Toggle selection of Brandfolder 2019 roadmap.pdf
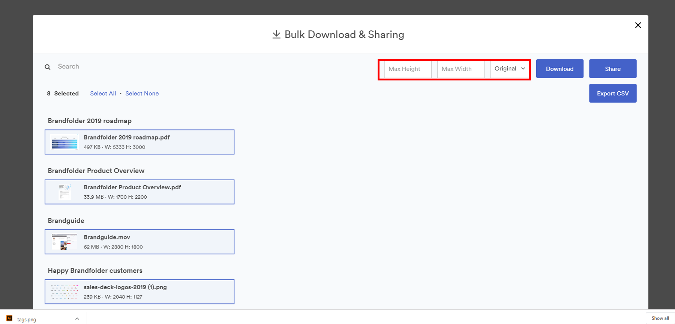Image resolution: width=675 pixels, height=324 pixels. point(139,142)
